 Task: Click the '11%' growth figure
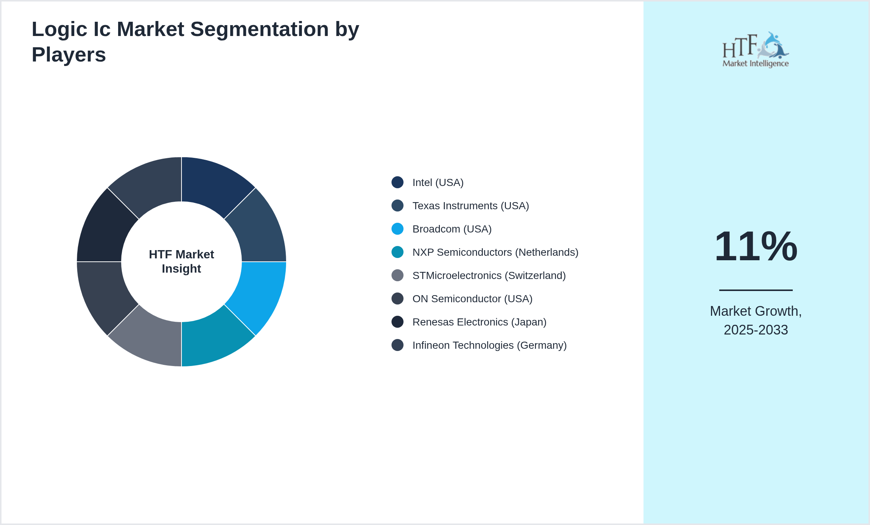click(x=756, y=246)
